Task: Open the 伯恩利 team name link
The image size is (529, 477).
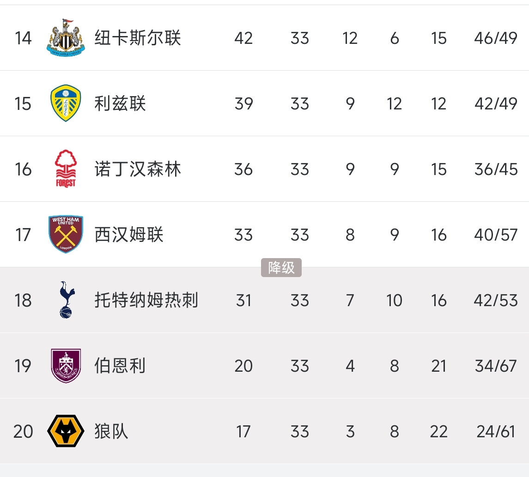Action: coord(120,366)
